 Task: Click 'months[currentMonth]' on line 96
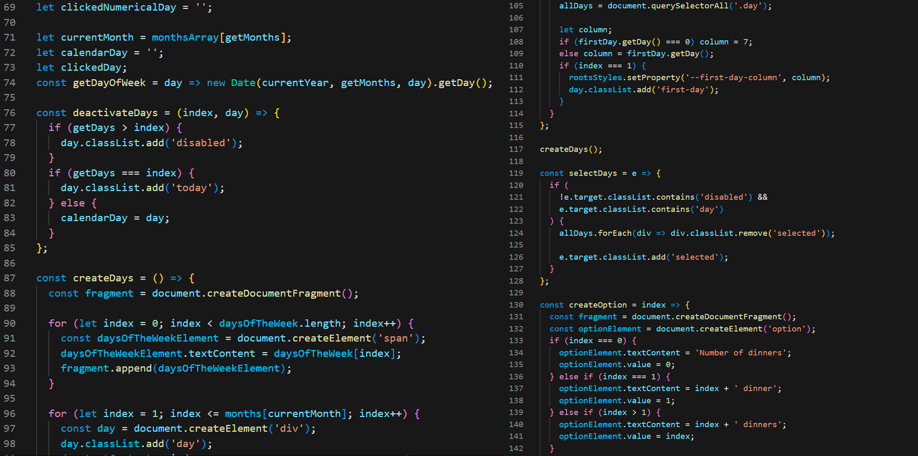click(286, 413)
